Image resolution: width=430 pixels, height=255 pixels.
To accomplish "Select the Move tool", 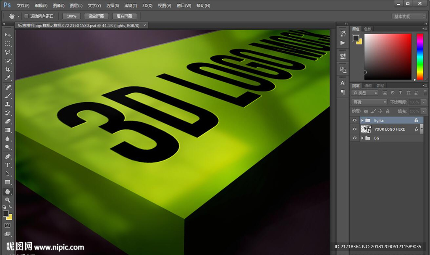I will [x=8, y=35].
